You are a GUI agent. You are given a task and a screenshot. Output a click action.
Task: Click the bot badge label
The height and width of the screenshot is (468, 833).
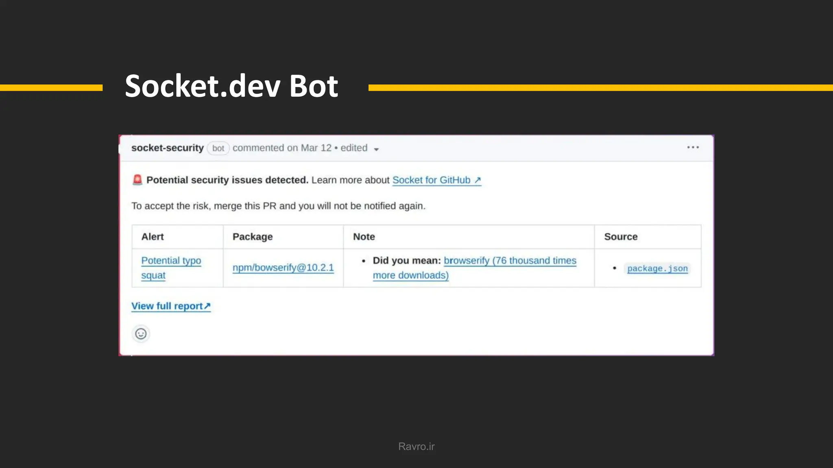218,148
